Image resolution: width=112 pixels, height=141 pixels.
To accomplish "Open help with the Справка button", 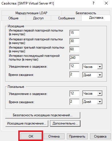I will pos(100,136).
